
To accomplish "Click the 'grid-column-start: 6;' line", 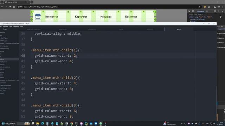I will 56,111.
